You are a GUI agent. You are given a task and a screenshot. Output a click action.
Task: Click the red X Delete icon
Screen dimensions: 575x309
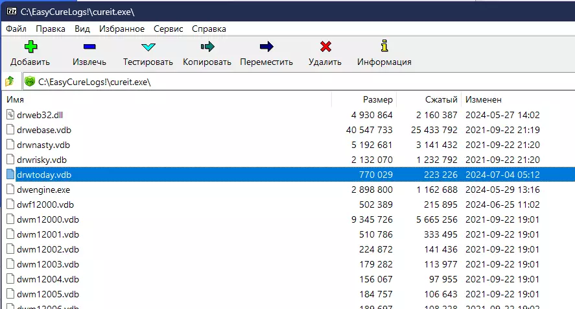[325, 47]
